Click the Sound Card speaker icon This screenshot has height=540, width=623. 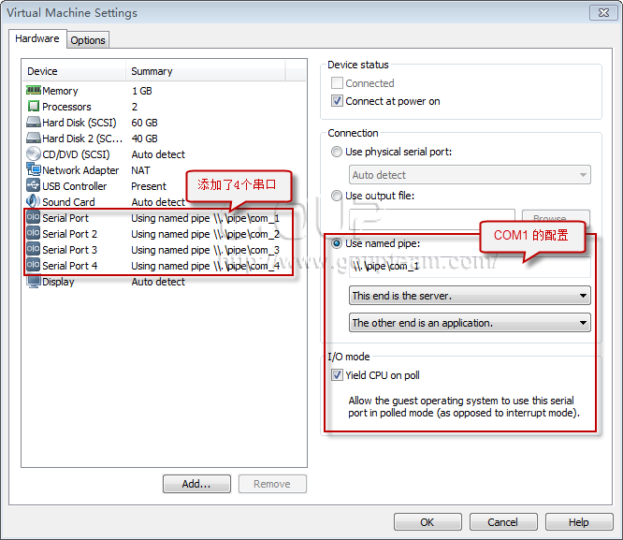coord(34,201)
